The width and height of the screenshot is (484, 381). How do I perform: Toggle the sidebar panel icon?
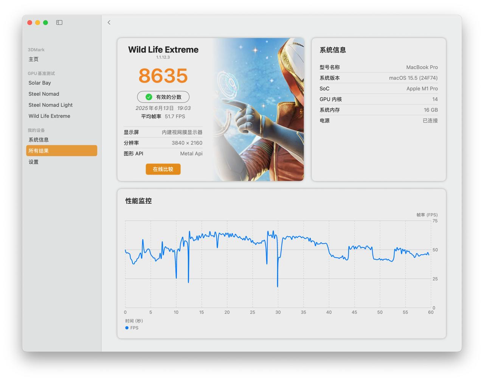(x=59, y=22)
